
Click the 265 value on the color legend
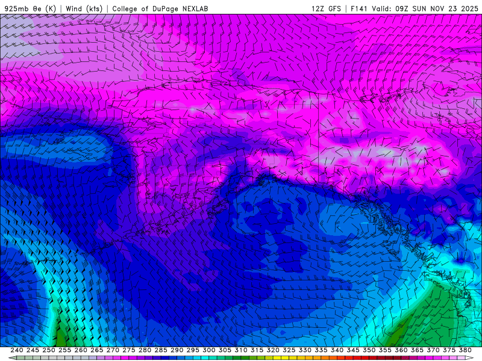coord(96,350)
